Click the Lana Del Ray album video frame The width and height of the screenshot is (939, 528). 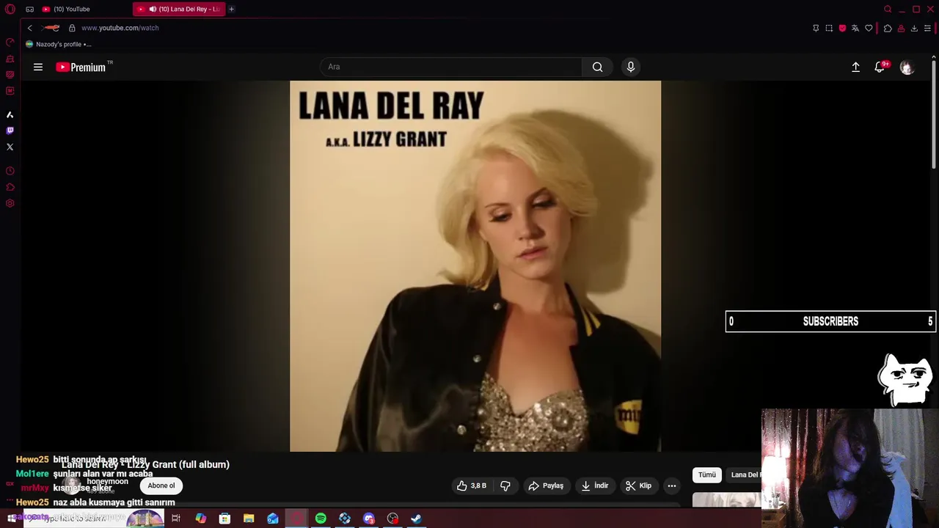(x=475, y=266)
